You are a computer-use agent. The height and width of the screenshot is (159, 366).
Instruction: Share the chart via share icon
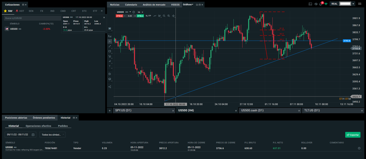click(110, 87)
